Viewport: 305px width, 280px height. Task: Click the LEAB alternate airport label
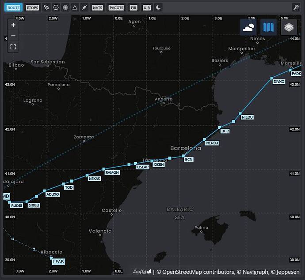(58, 262)
